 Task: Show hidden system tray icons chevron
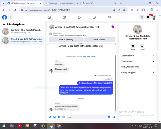click(133, 126)
